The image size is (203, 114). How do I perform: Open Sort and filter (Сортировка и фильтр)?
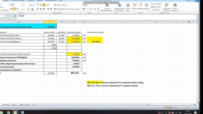[x=167, y=7]
